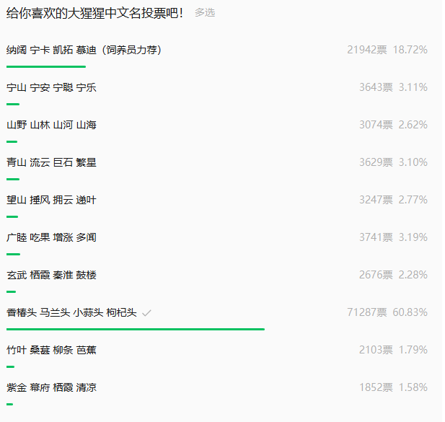Select the 纳阔 宁卡 凯拓 慕迪 poll option
The height and width of the screenshot is (422, 445).
84,50
